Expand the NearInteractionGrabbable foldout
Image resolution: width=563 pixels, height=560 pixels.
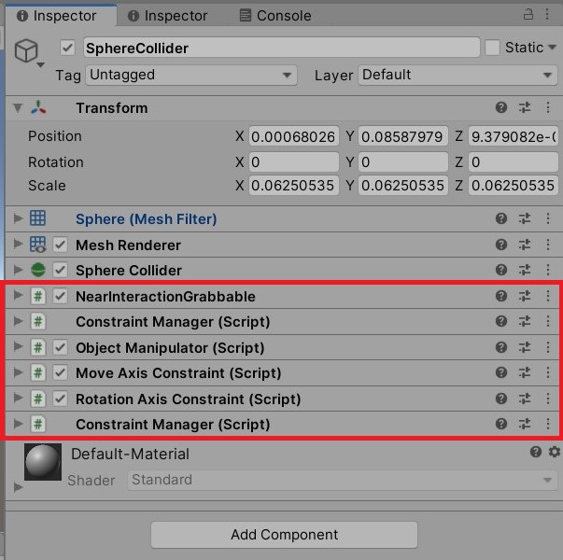click(18, 296)
